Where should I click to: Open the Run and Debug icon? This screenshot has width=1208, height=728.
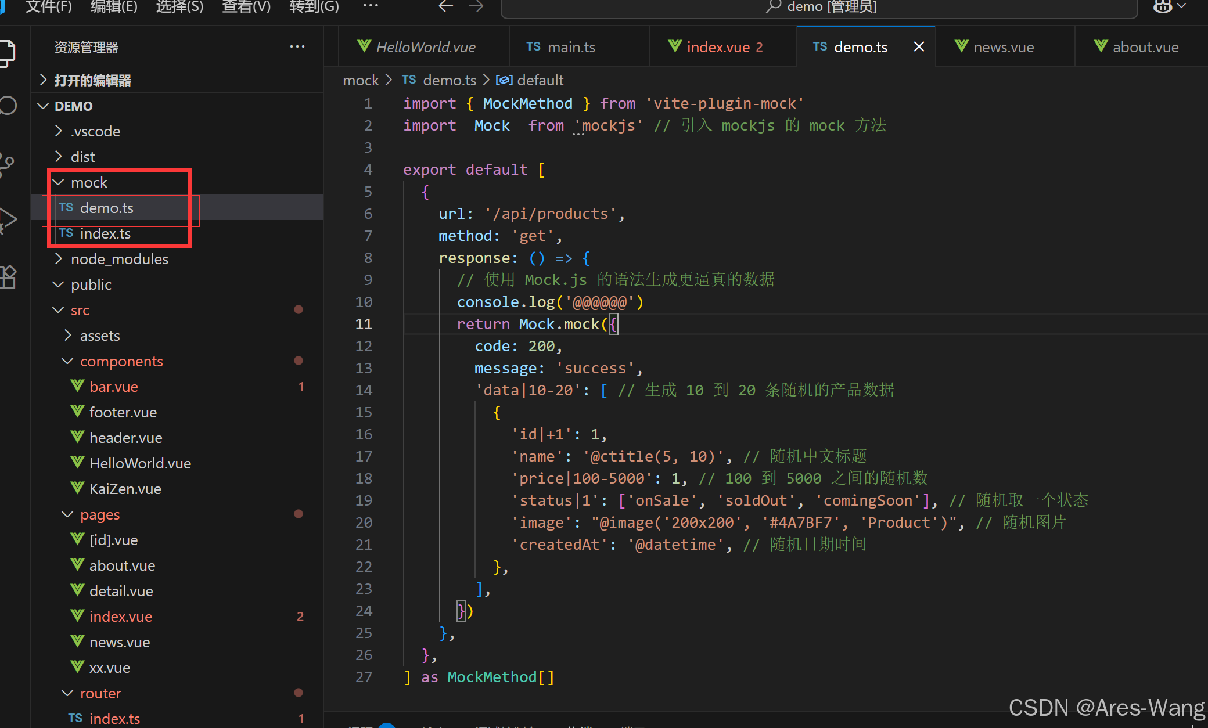(7, 221)
